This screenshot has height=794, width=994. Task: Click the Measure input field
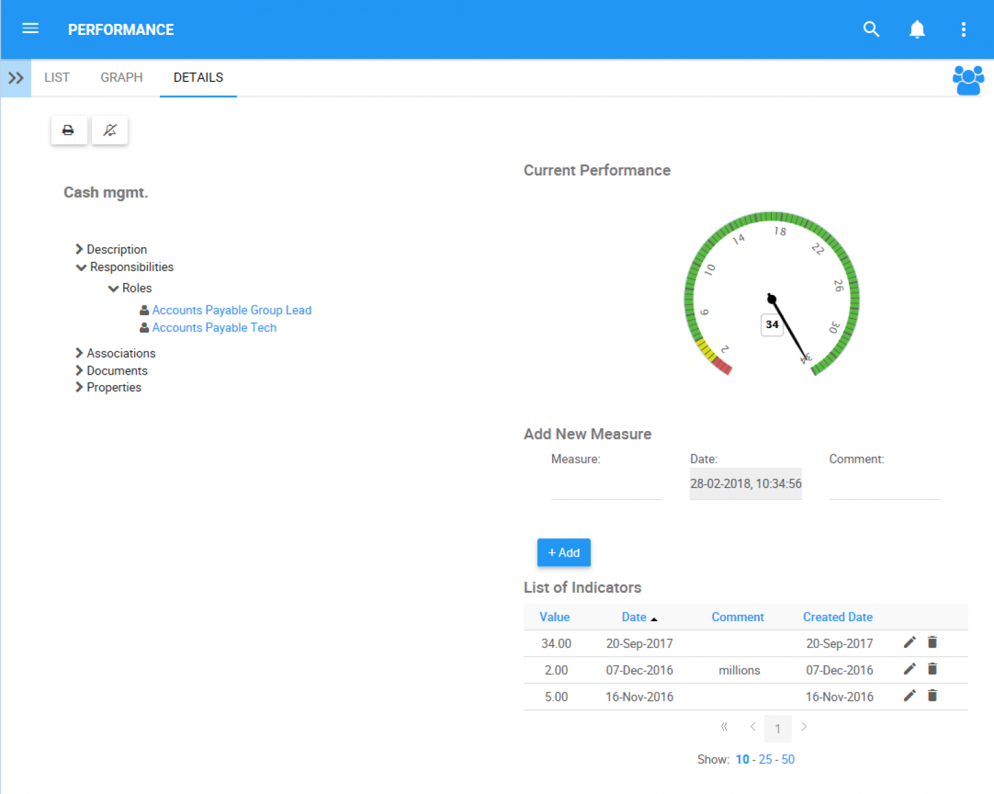606,492
